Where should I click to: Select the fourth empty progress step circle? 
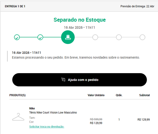point(95,37)
